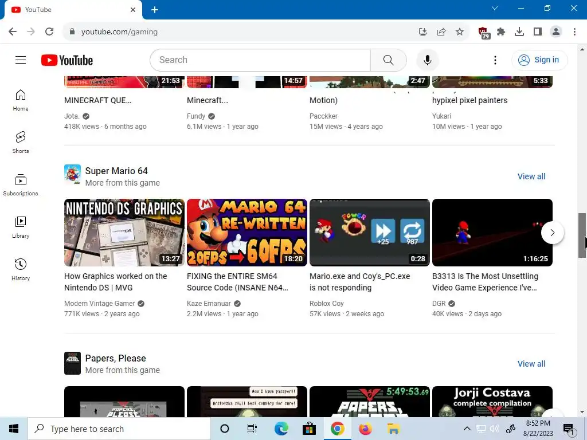Bookmark this page with star icon
This screenshot has width=587, height=440.
tap(460, 32)
